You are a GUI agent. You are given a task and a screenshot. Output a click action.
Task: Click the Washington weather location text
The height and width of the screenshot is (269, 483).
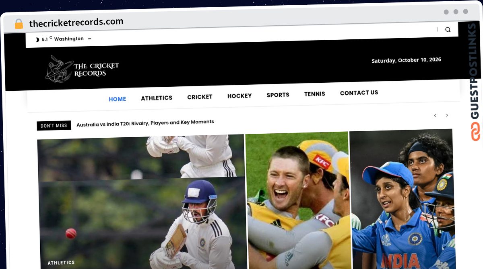[69, 39]
